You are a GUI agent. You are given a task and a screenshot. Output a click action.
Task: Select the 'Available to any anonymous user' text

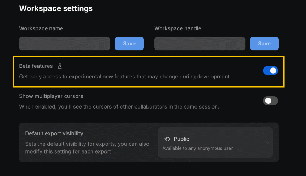[x=198, y=148]
